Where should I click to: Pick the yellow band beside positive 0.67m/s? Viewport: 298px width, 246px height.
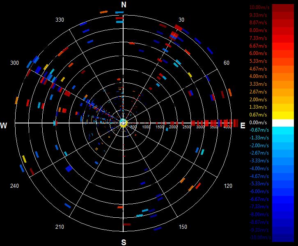283,115
